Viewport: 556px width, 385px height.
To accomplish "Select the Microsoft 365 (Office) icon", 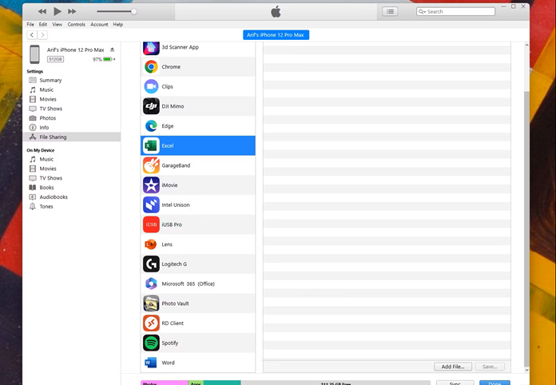I will (151, 284).
